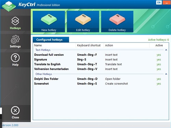This screenshot has height=128, width=171.
Task: Click the Umsch+Strg+T shortcut cell
Action: point(87,64)
